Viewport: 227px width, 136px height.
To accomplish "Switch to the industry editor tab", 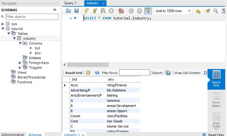I will pos(93,3).
